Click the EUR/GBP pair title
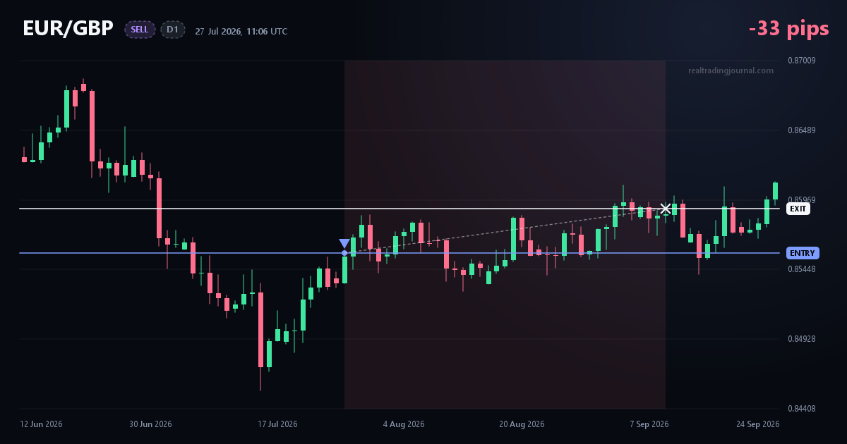 tap(68, 28)
